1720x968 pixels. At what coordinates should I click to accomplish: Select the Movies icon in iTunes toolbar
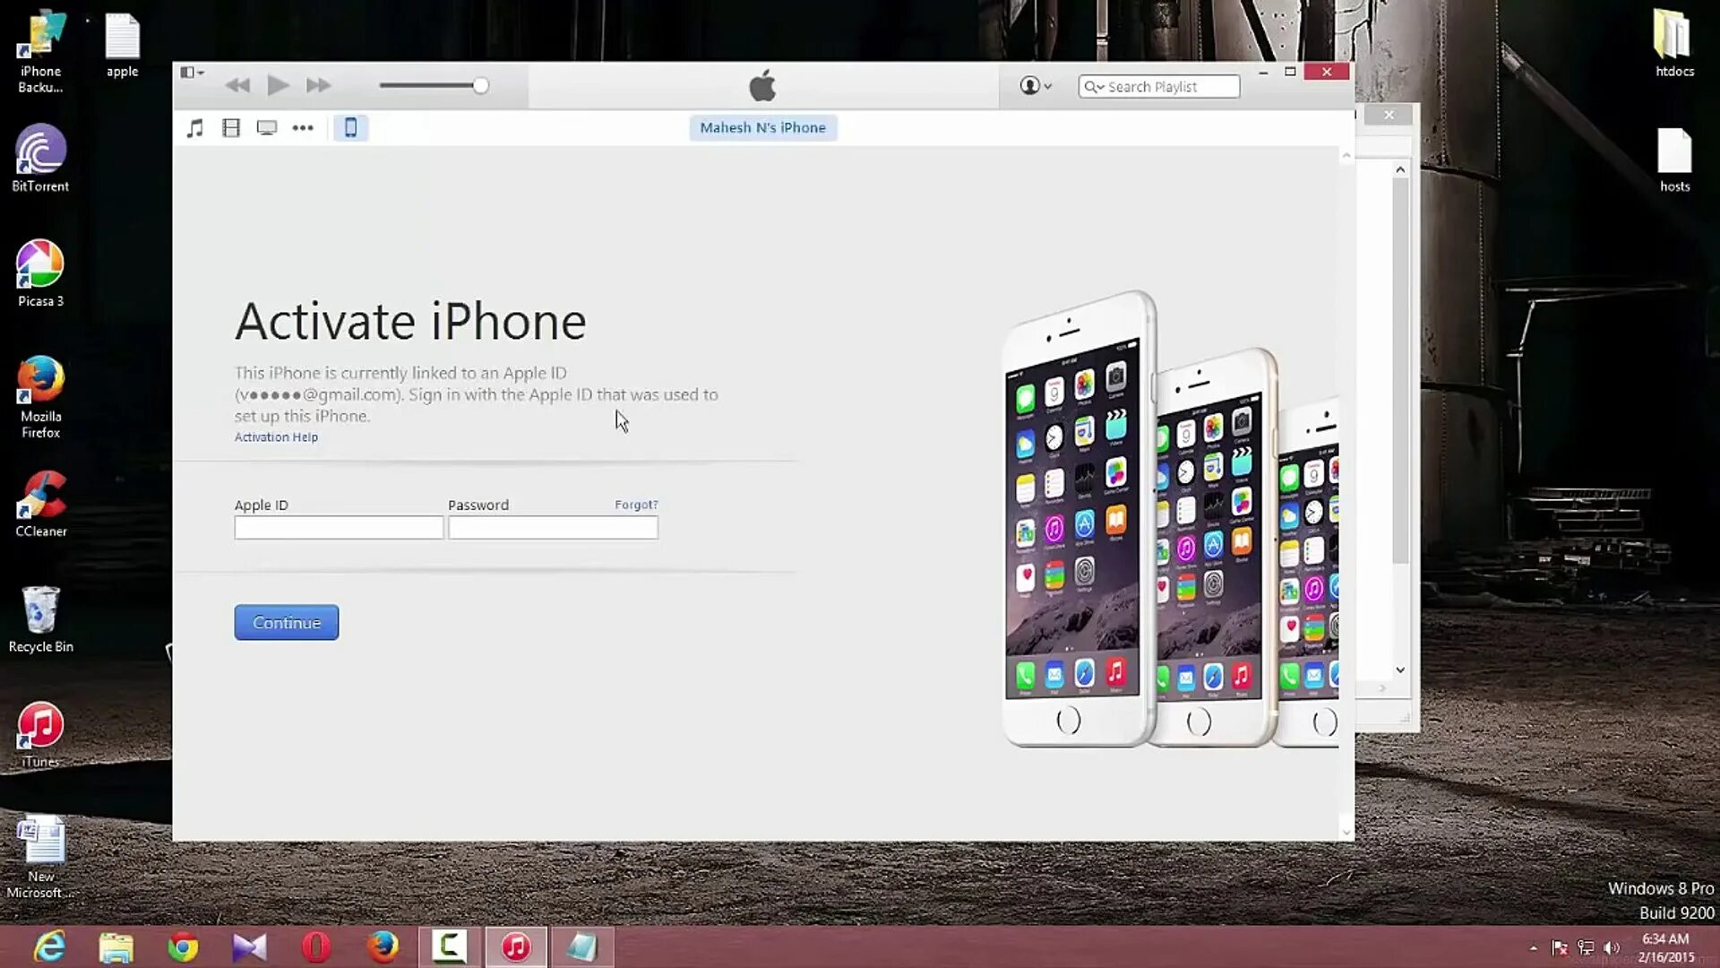pos(230,127)
